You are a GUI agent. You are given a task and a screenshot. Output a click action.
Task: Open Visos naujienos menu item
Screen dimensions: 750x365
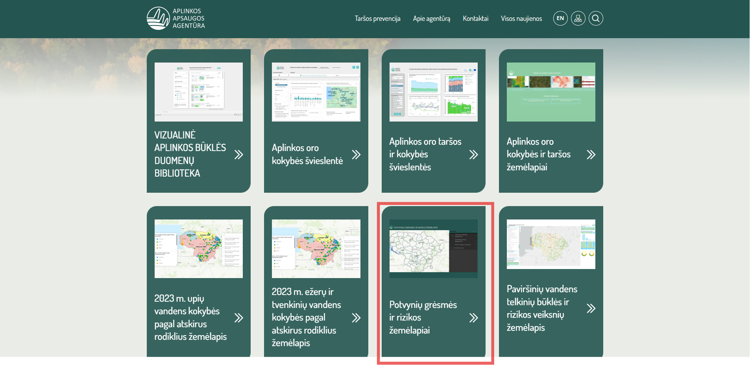(x=521, y=18)
